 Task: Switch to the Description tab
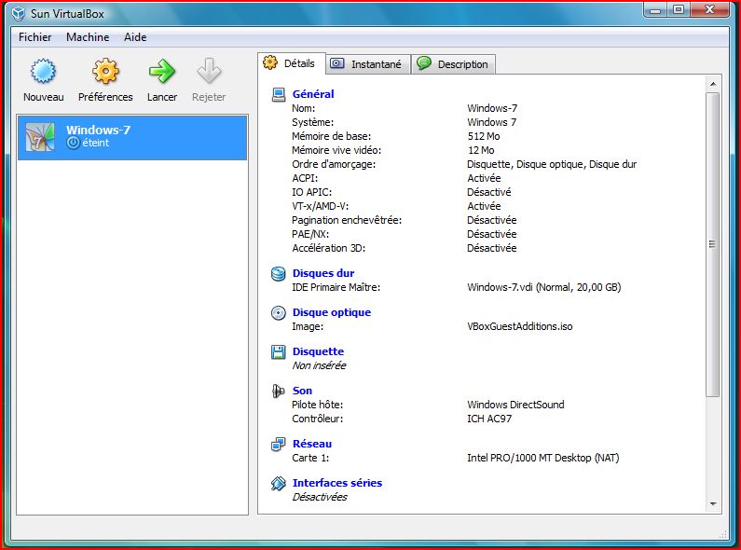454,64
